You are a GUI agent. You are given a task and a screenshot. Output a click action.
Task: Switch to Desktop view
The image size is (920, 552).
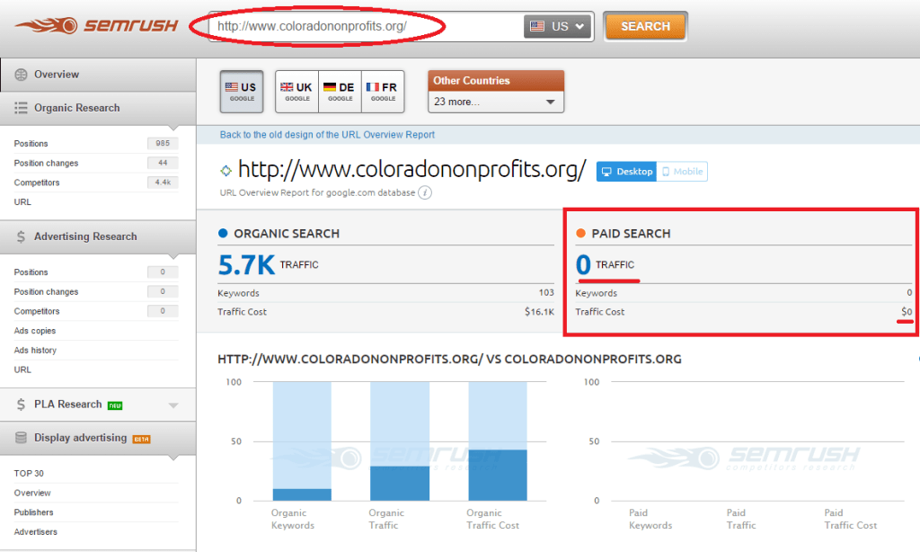pyautogui.click(x=626, y=172)
